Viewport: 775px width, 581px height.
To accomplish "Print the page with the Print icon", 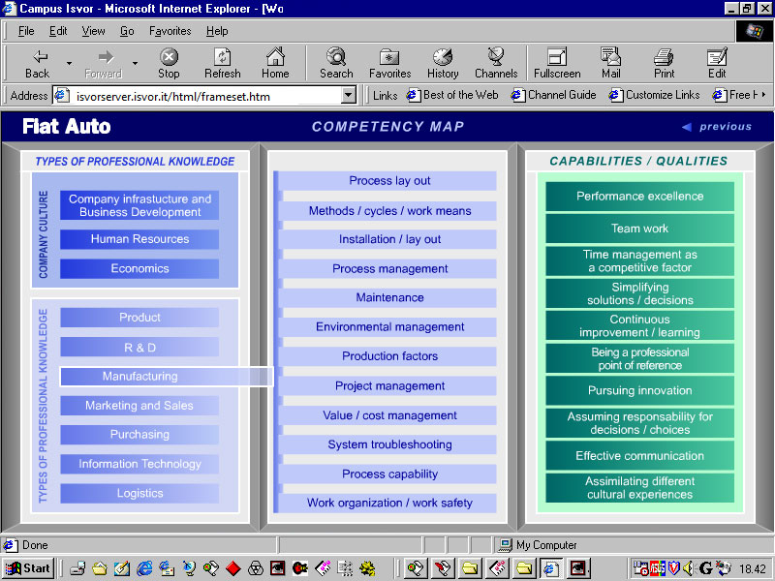I will click(x=664, y=63).
